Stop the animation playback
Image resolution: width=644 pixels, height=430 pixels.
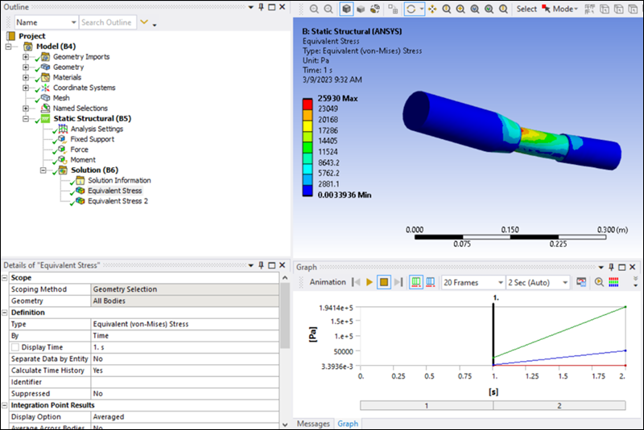pyautogui.click(x=384, y=282)
